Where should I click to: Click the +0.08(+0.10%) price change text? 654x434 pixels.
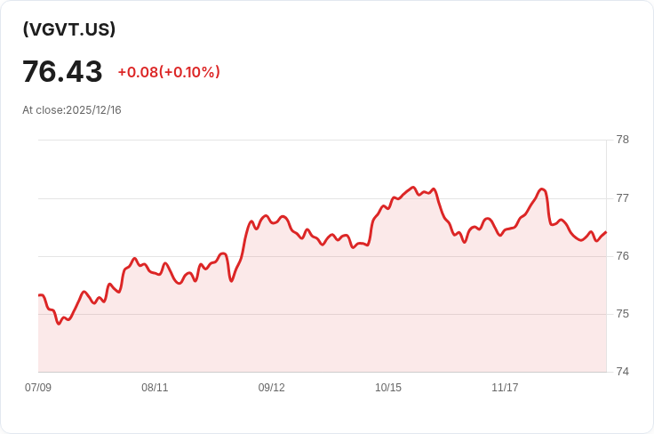coord(169,72)
